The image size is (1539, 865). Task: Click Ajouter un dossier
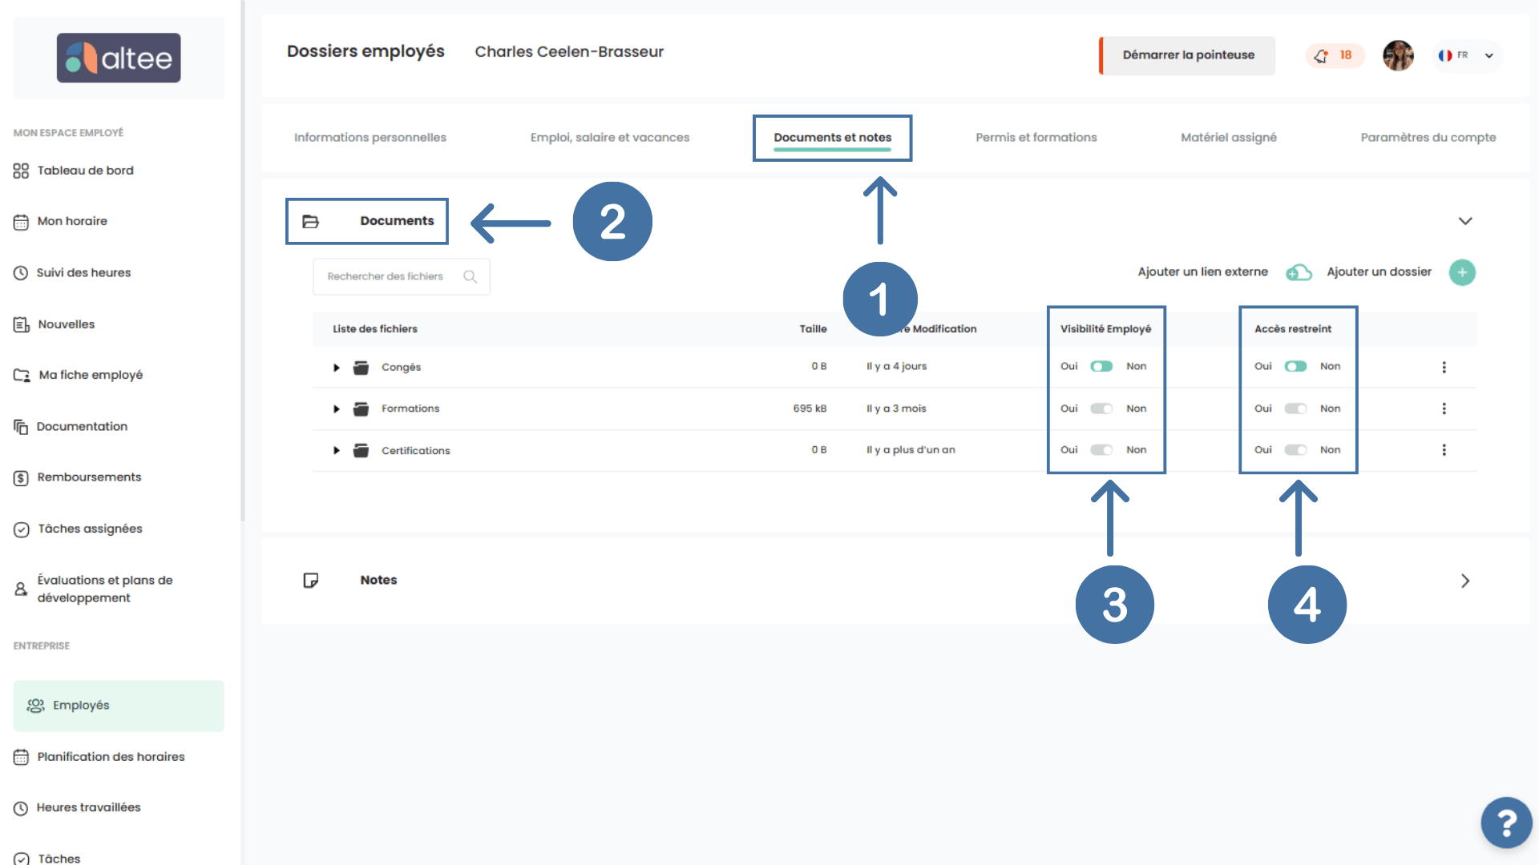1379,272
